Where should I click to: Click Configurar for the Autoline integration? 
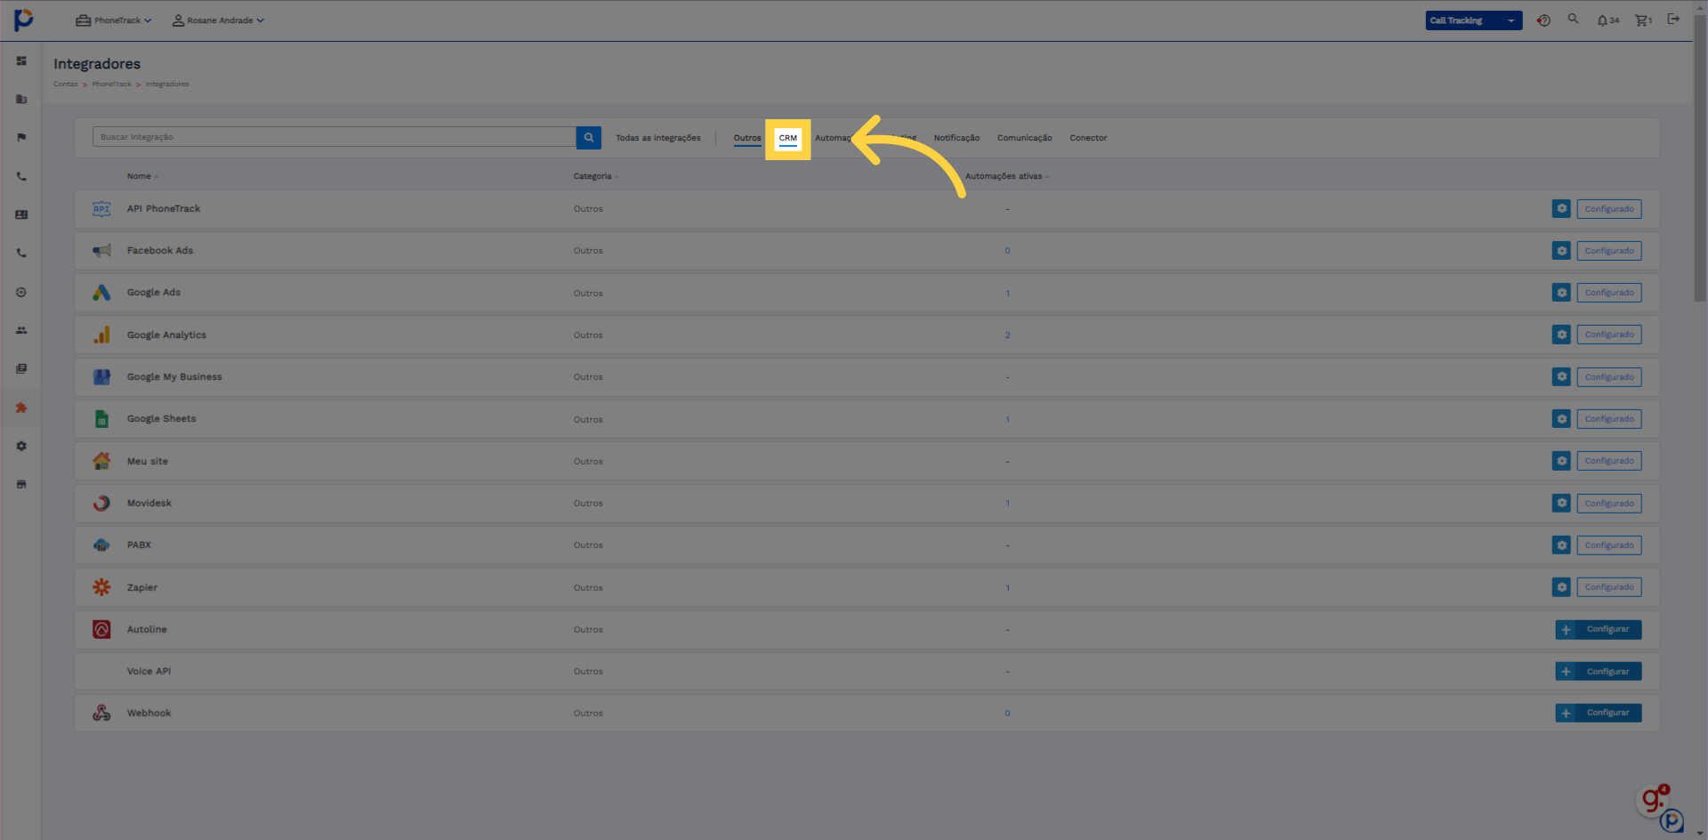tap(1599, 629)
